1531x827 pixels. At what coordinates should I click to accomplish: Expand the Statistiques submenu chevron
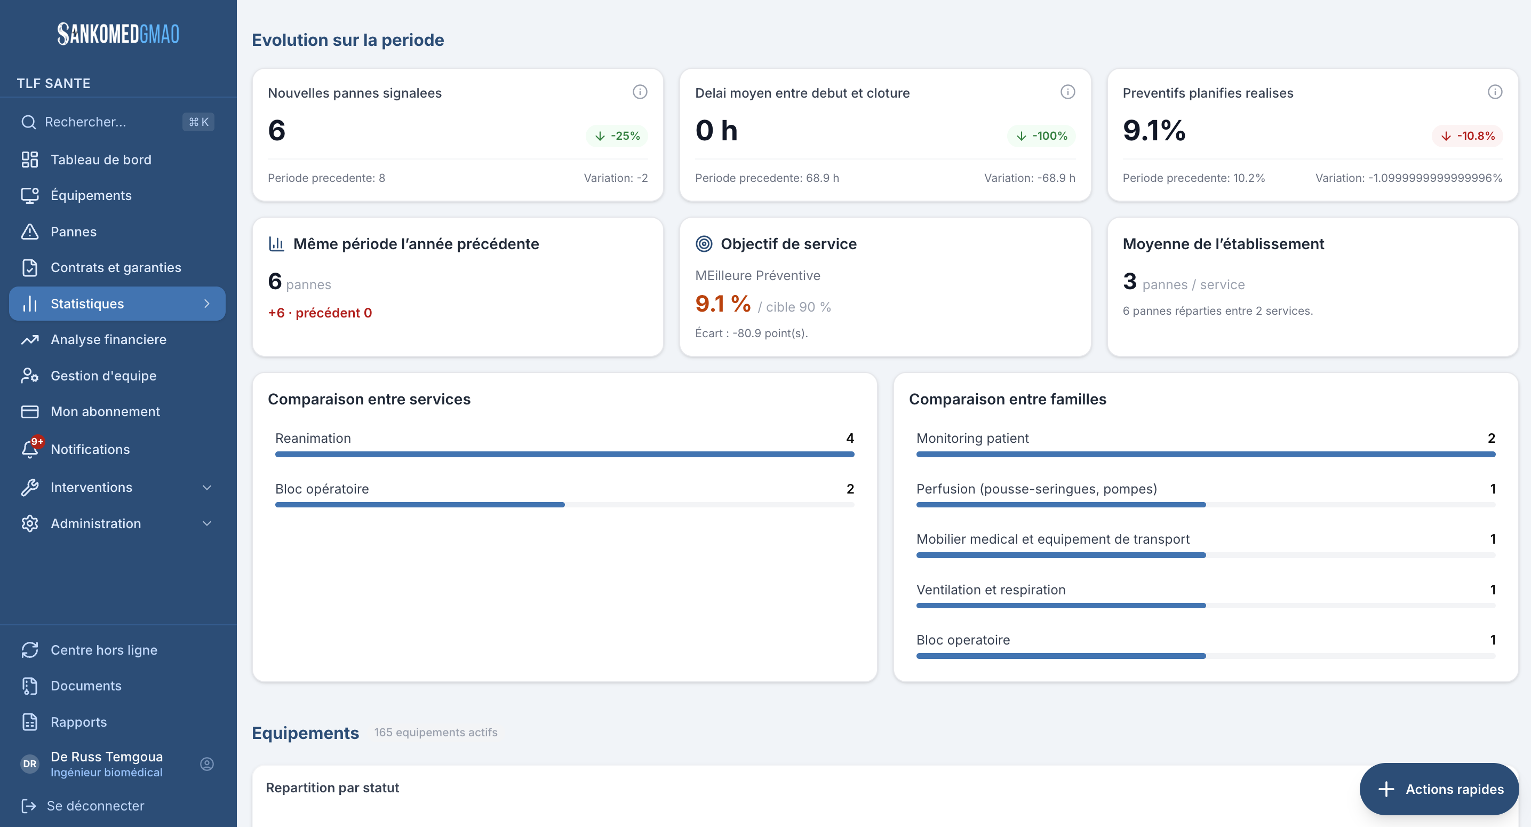click(x=207, y=304)
